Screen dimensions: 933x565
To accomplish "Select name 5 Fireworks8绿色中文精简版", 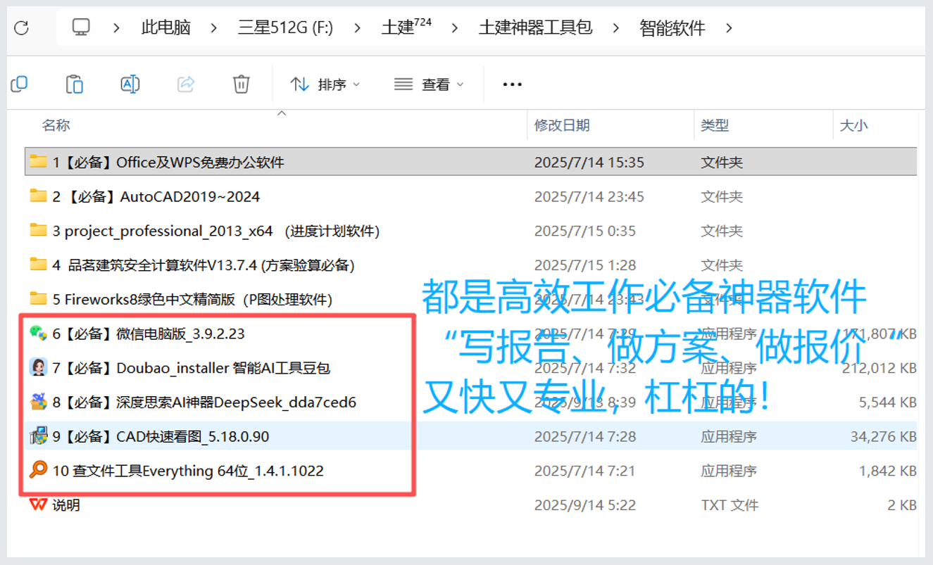I will [192, 299].
